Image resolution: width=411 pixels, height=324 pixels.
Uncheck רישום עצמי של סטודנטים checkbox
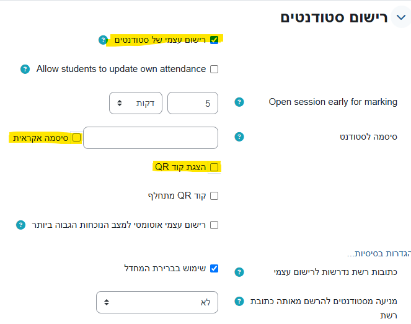click(214, 40)
